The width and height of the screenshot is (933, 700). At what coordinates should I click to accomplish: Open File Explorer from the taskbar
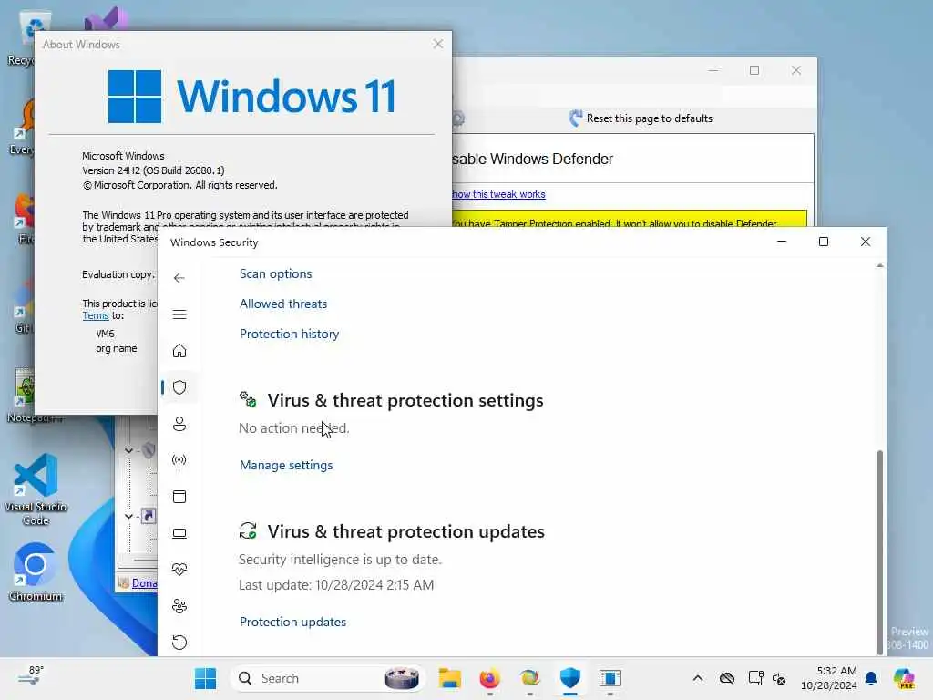click(x=450, y=678)
